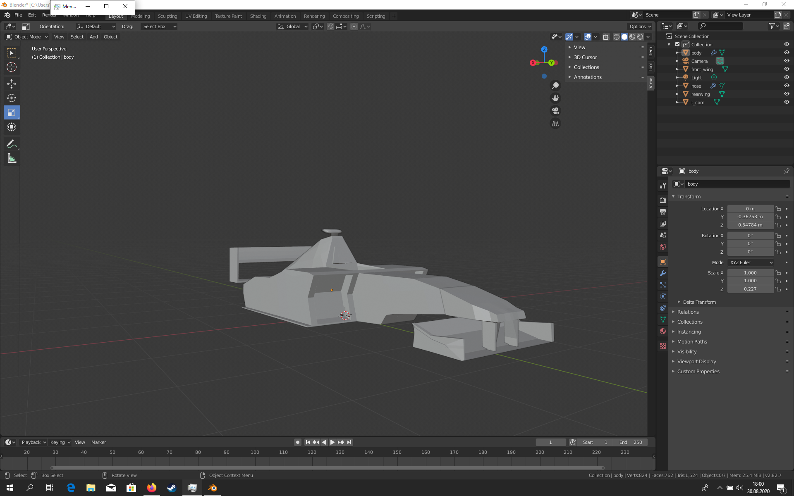Switch to the Shading workspace tab
794x496 pixels.
[x=258, y=16]
